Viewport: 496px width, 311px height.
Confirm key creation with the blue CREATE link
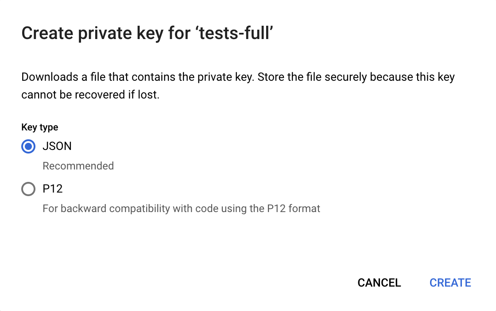coord(450,283)
